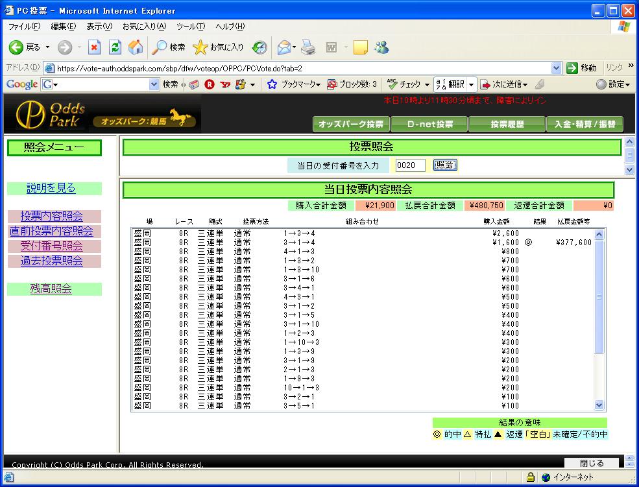Click the Google toolbar highlighter icon
639x487 pixels.
pyautogui.click(x=540, y=84)
